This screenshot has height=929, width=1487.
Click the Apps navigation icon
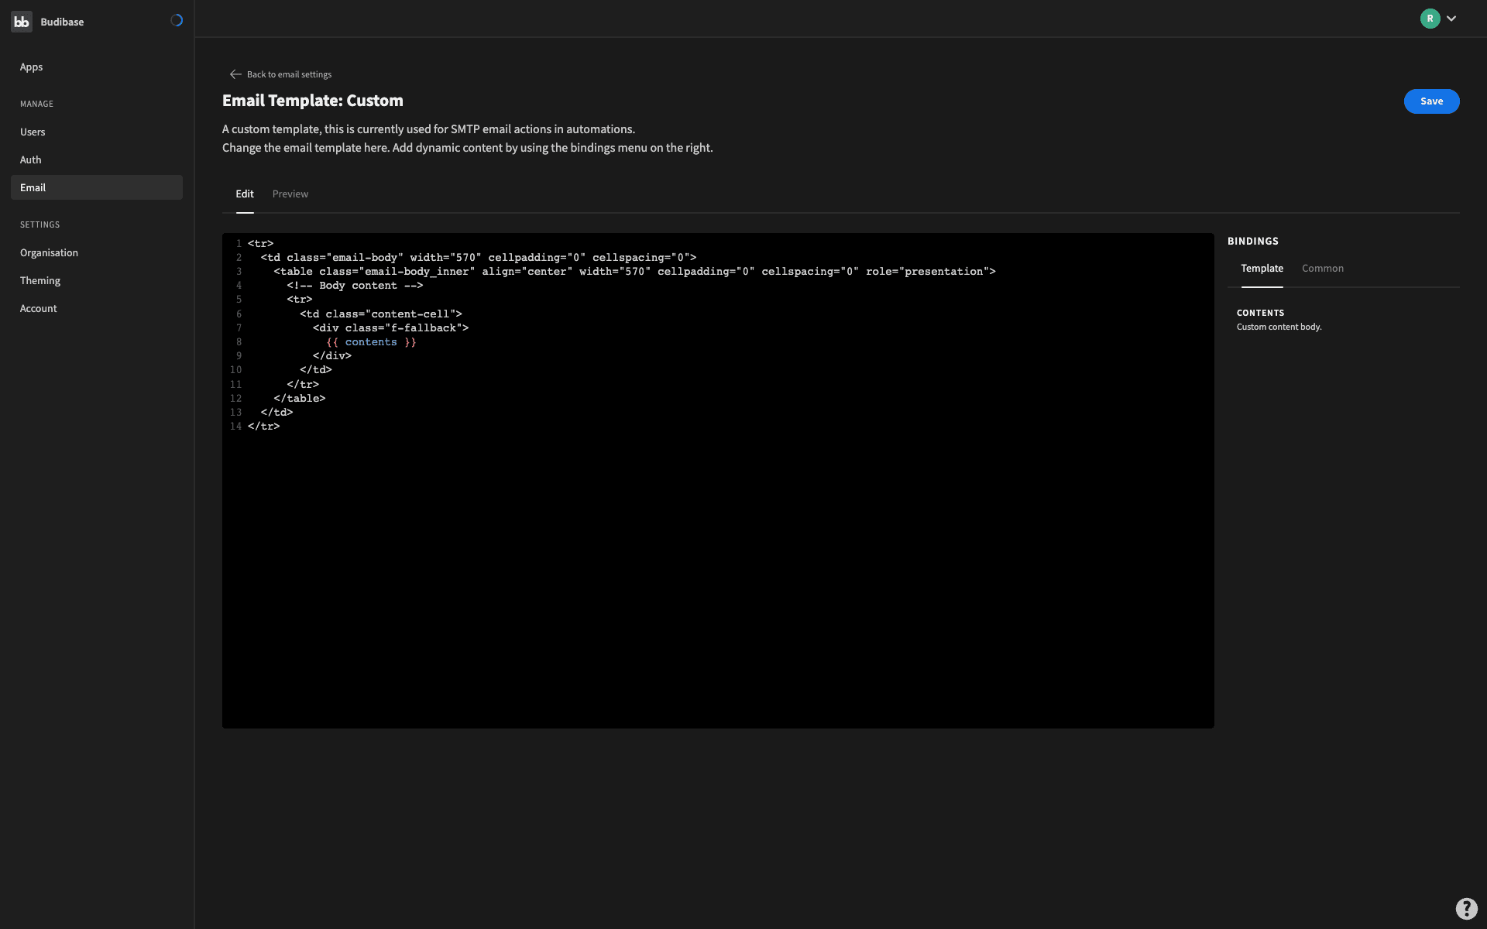click(31, 67)
